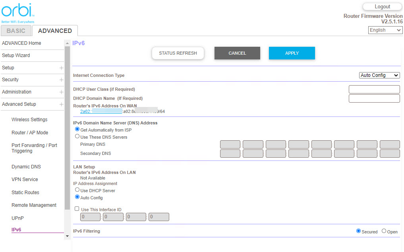The width and height of the screenshot is (404, 252).
Task: Select Auto Config IP assignment radio
Action: (x=77, y=197)
